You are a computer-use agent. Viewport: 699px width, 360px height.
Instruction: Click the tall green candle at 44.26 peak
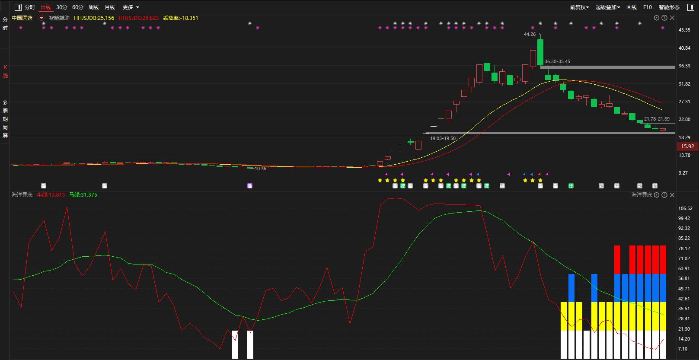click(540, 52)
